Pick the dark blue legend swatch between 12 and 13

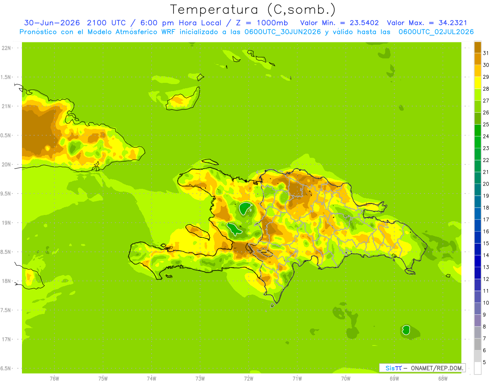point(478,273)
